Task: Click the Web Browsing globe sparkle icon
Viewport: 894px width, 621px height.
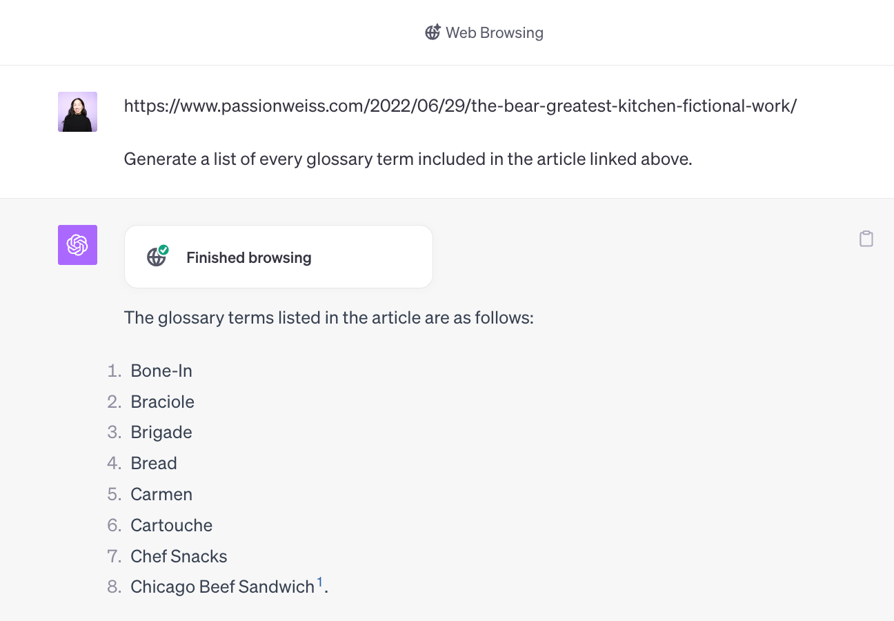Action: (x=433, y=32)
